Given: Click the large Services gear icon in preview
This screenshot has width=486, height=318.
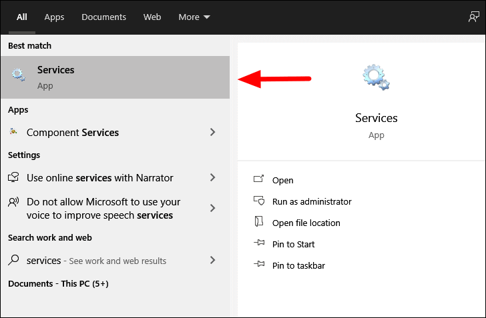Looking at the screenshot, I should (x=376, y=77).
